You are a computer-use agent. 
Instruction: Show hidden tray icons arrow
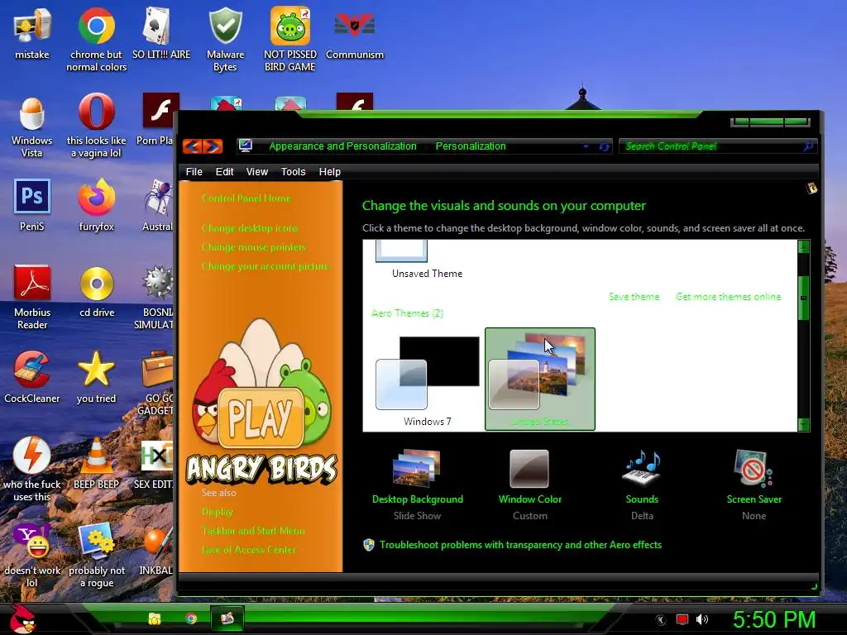[x=661, y=620]
